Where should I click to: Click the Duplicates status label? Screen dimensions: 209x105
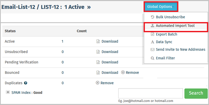(x=14, y=83)
